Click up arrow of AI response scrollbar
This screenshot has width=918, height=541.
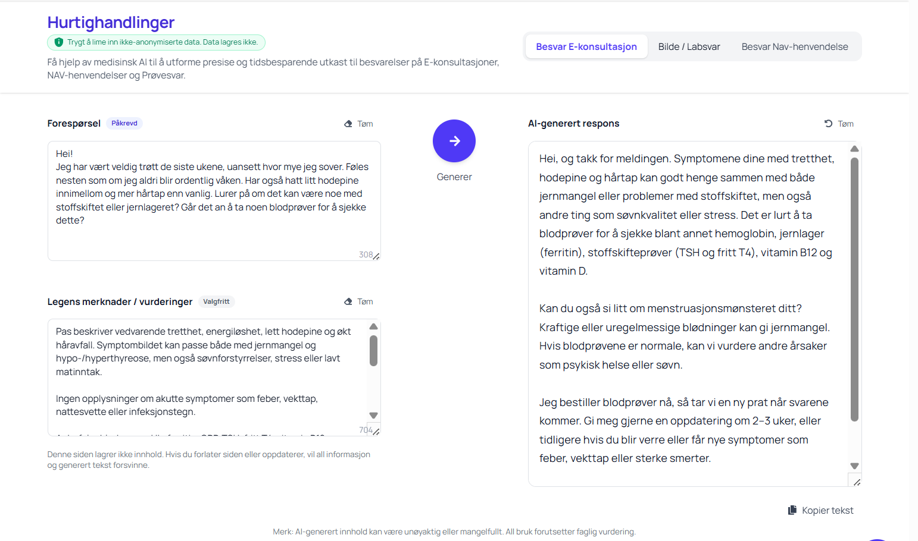(854, 149)
